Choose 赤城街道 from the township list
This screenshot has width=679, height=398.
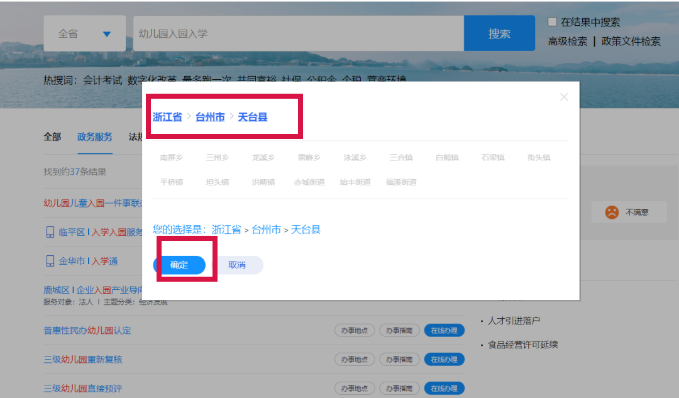point(309,182)
